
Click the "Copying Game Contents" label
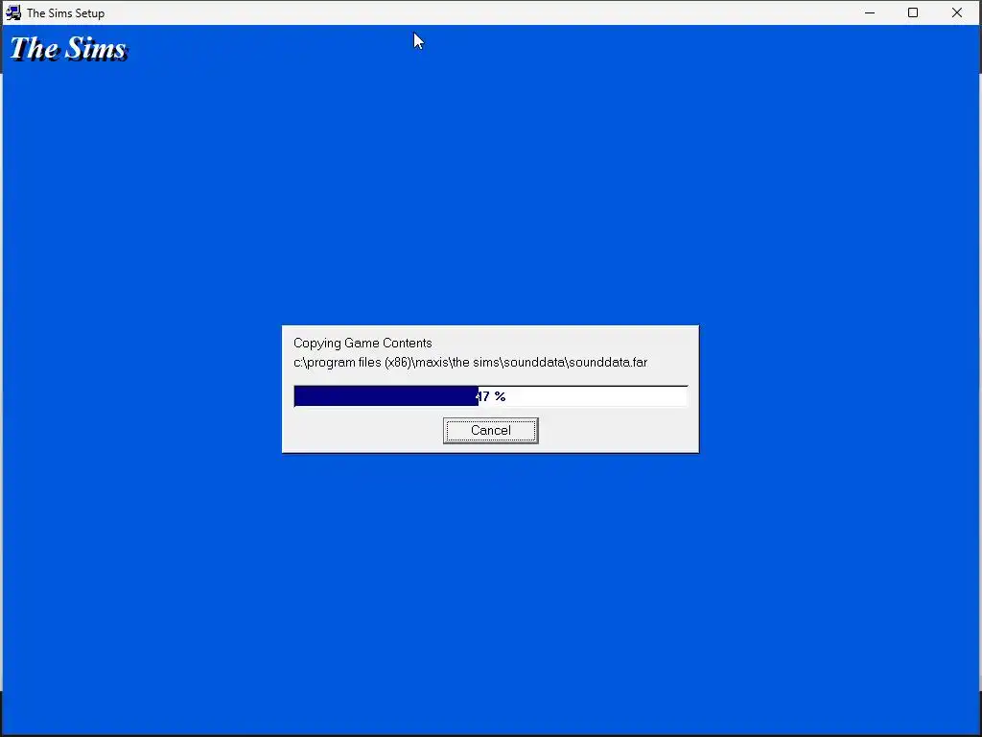(x=362, y=343)
